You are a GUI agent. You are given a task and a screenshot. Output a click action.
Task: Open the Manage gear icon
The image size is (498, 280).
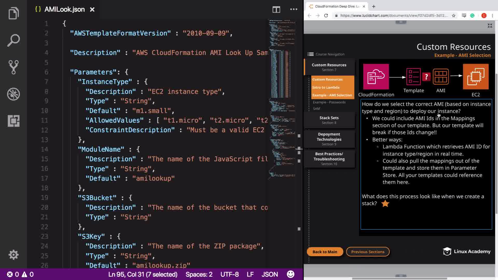click(x=13, y=255)
